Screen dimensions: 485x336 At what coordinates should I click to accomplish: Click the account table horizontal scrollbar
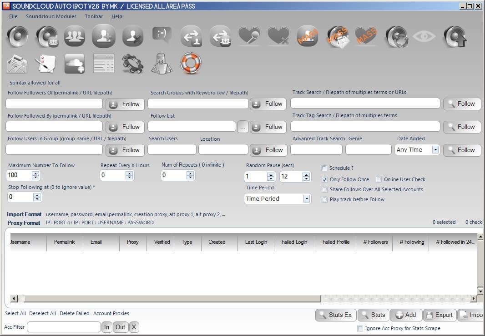(x=172, y=299)
